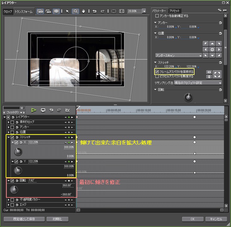Expand the 不透明度/カラー row

[x=8, y=200]
